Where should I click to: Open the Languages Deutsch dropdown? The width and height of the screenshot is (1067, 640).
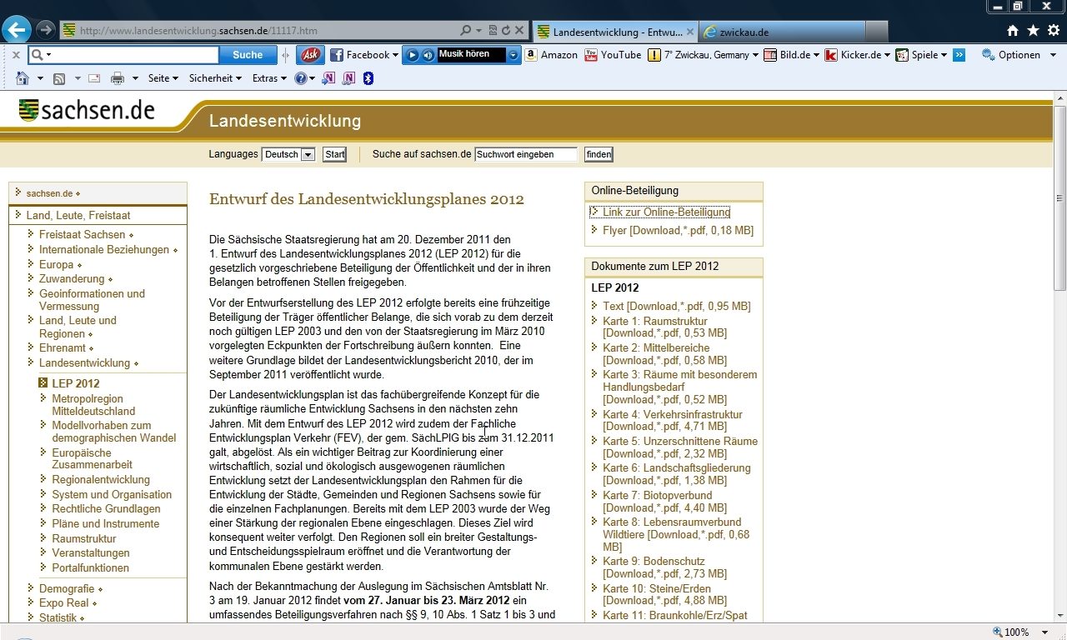pos(288,154)
